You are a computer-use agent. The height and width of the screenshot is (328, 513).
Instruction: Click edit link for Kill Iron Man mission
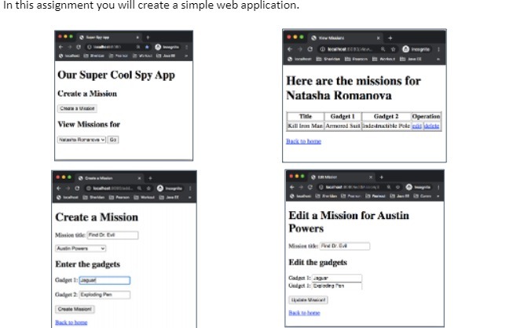tap(416, 126)
